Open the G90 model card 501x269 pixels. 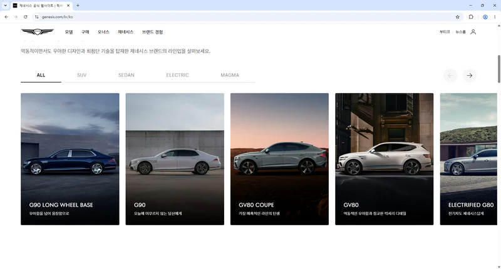click(175, 159)
